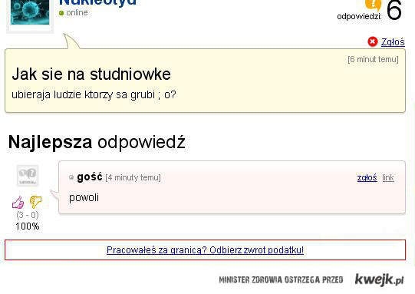Click the guest avatar placeholder icon
The image size is (415, 294).
28,175
